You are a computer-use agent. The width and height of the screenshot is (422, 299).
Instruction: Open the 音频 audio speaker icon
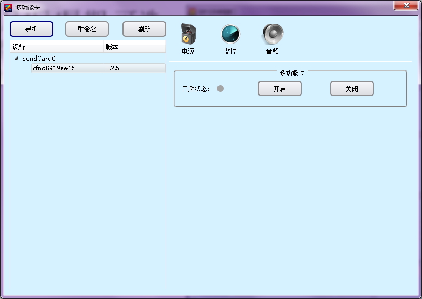[x=273, y=35]
